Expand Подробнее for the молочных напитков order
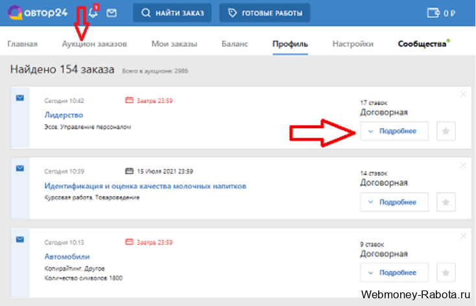The width and height of the screenshot is (476, 306). (x=394, y=202)
